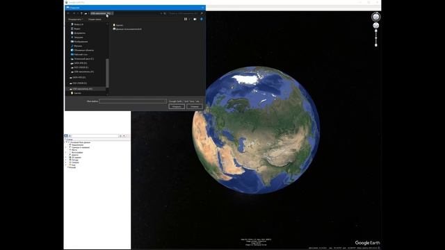The height and width of the screenshot is (250, 445).
Task: Expand the Границы и названия layer
Action: click(66, 147)
